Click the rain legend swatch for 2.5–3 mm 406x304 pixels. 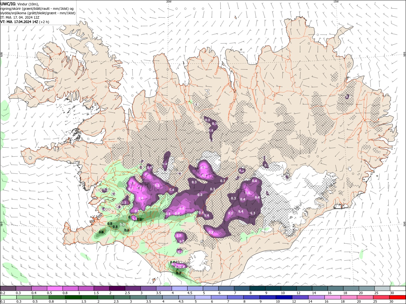tap(121, 297)
